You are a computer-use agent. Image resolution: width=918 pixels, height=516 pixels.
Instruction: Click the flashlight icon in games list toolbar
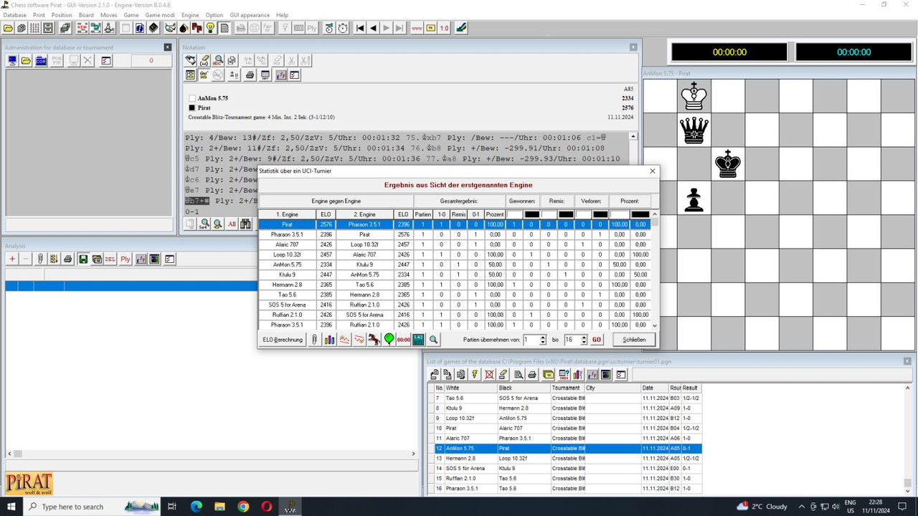tap(474, 374)
